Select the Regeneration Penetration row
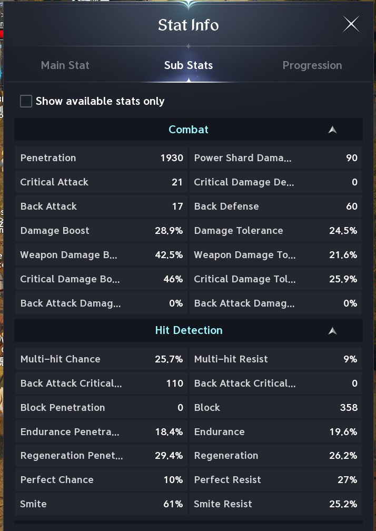The width and height of the screenshot is (376, 531). (x=101, y=456)
